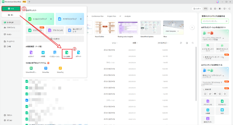Open the EdrawProj diagram app
Image resolution: width=233 pixels, height=125 pixels.
pyautogui.click(x=60, y=70)
